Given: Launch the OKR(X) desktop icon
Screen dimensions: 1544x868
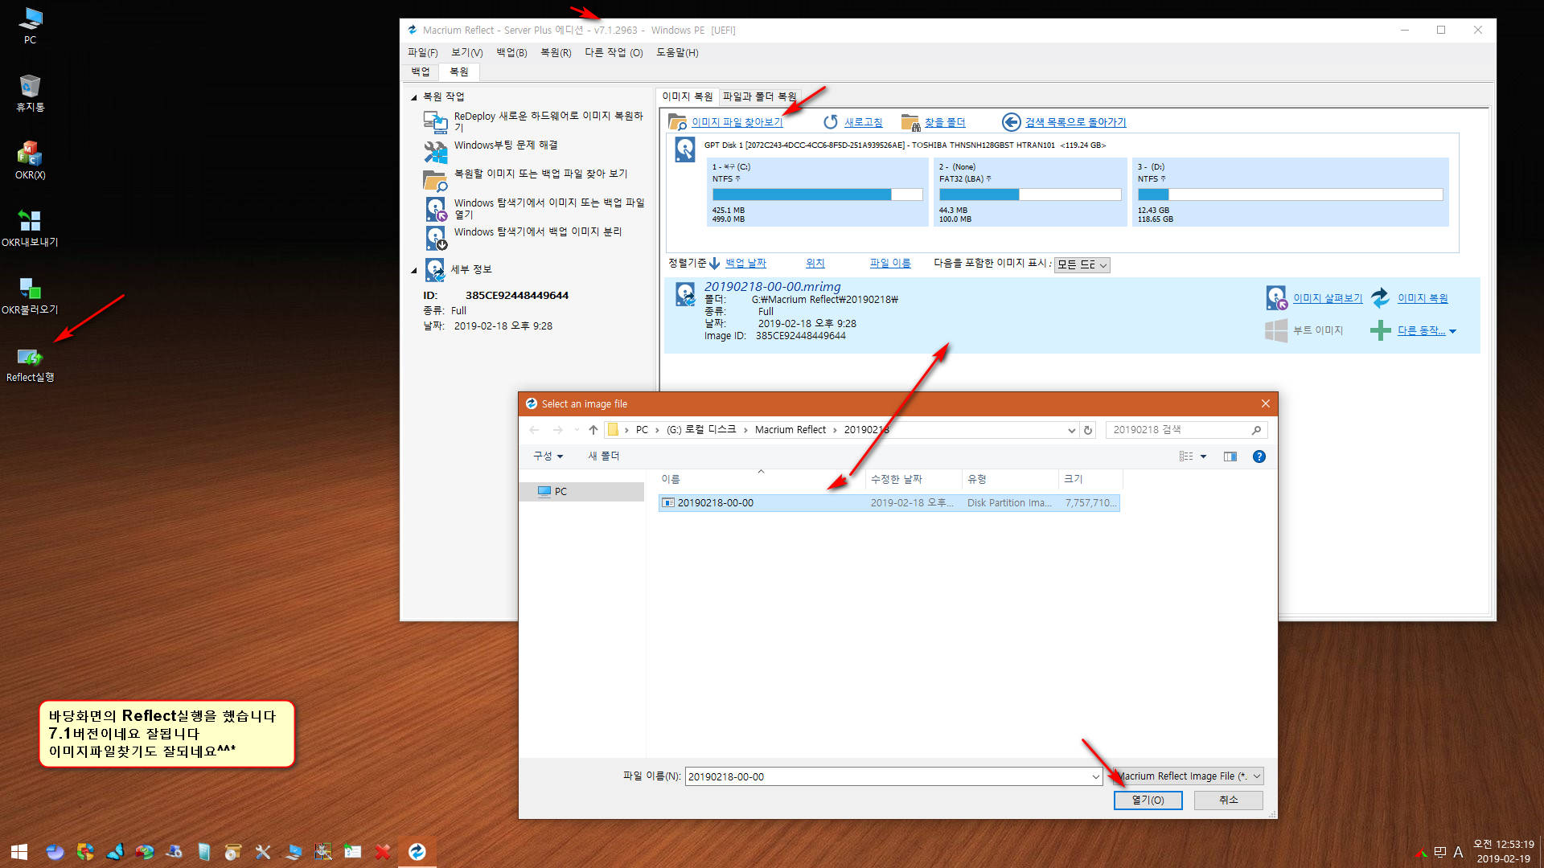Looking at the screenshot, I should (30, 160).
